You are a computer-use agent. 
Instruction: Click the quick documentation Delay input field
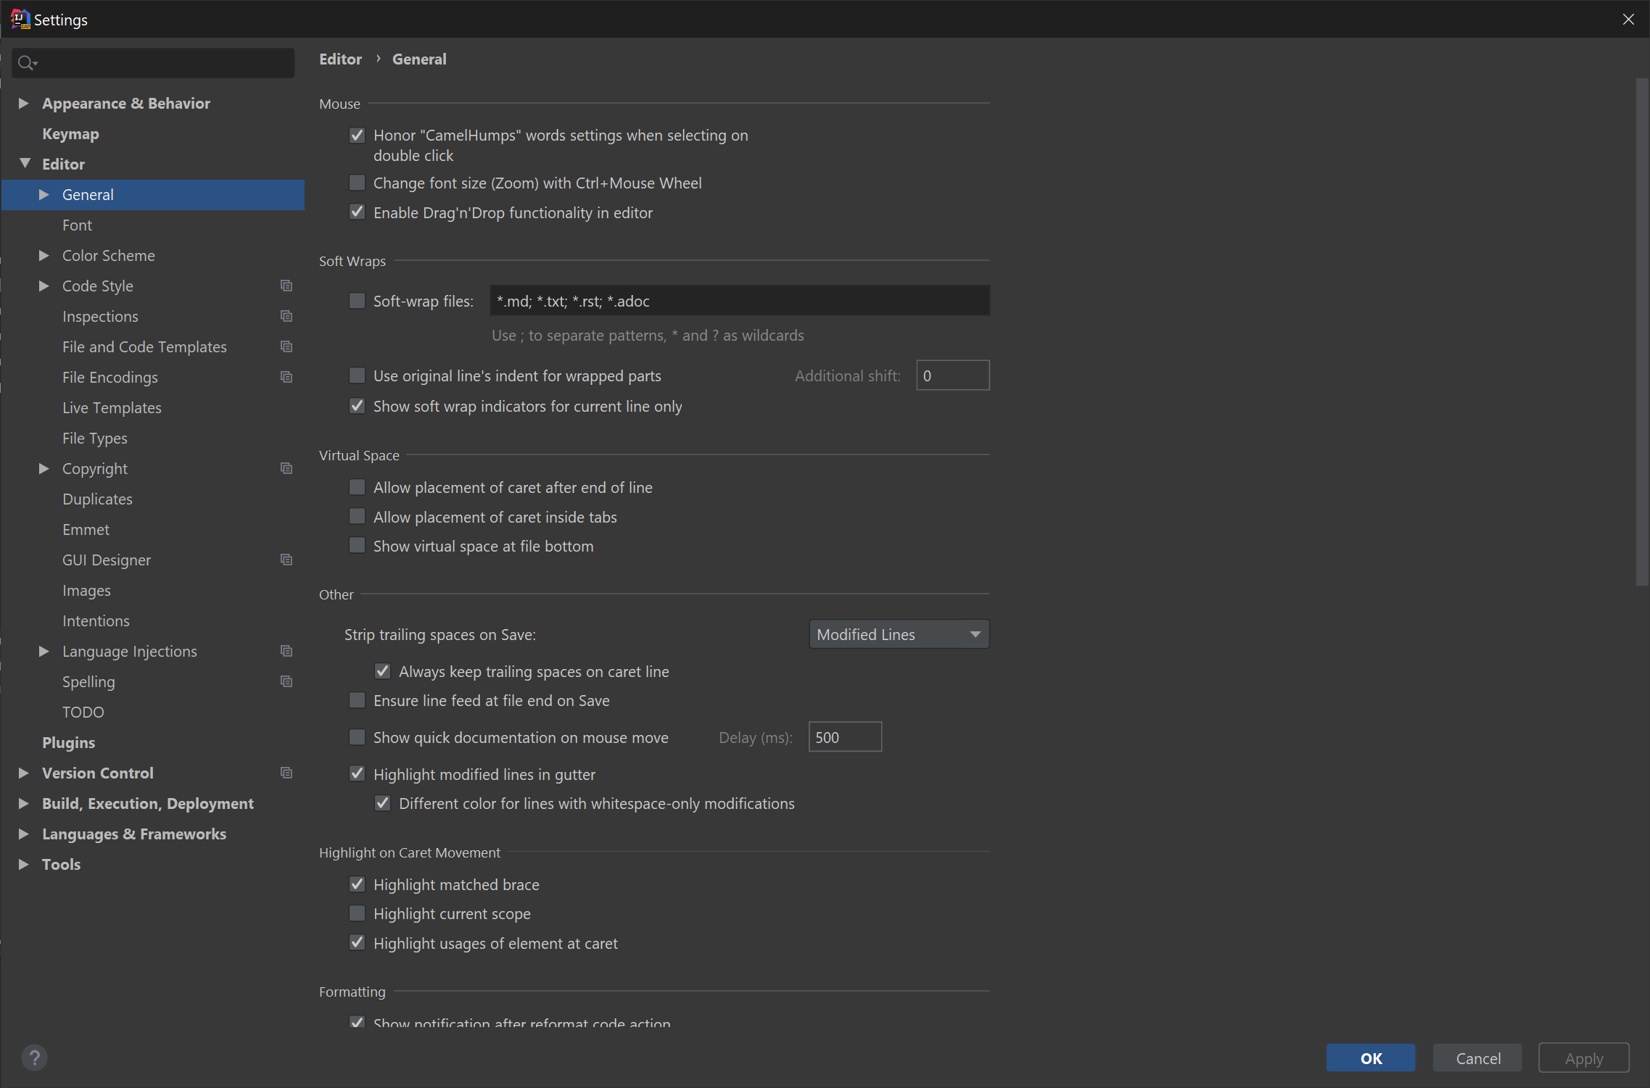[844, 737]
